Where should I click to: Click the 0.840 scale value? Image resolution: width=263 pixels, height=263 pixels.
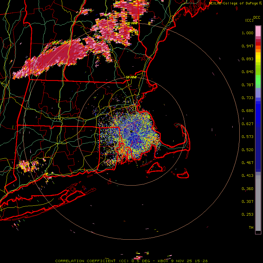(x=248, y=72)
